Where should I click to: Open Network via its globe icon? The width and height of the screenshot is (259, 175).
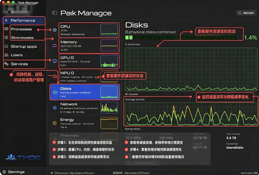[55, 108]
